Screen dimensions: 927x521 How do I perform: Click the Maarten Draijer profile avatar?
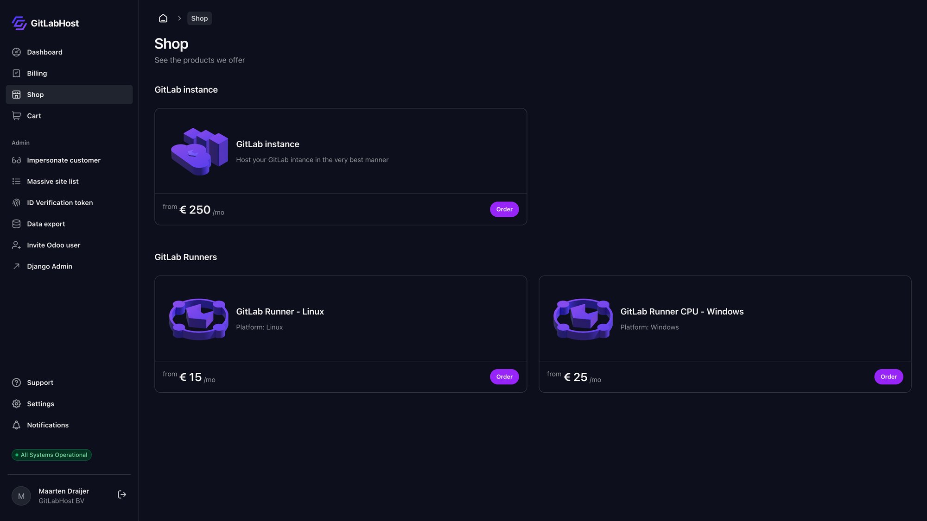coord(21,496)
